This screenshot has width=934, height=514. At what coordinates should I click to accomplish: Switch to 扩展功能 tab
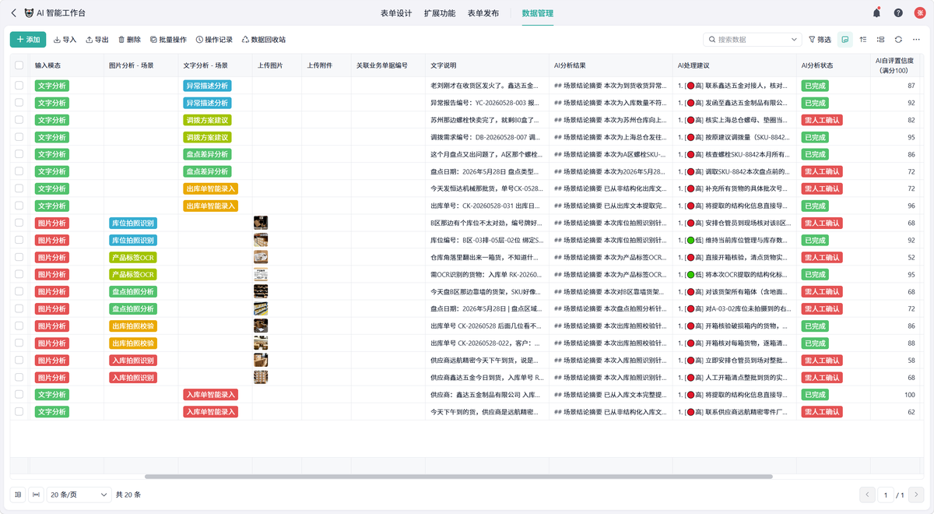[x=440, y=13]
